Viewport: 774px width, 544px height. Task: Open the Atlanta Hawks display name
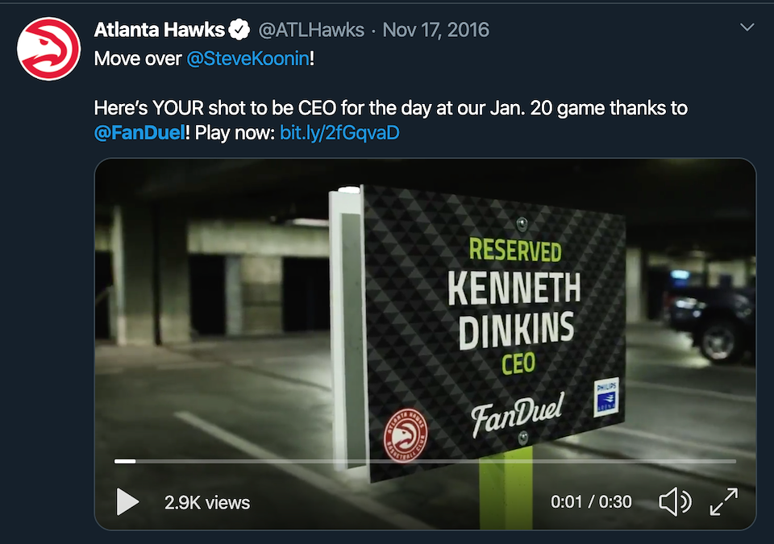click(159, 31)
